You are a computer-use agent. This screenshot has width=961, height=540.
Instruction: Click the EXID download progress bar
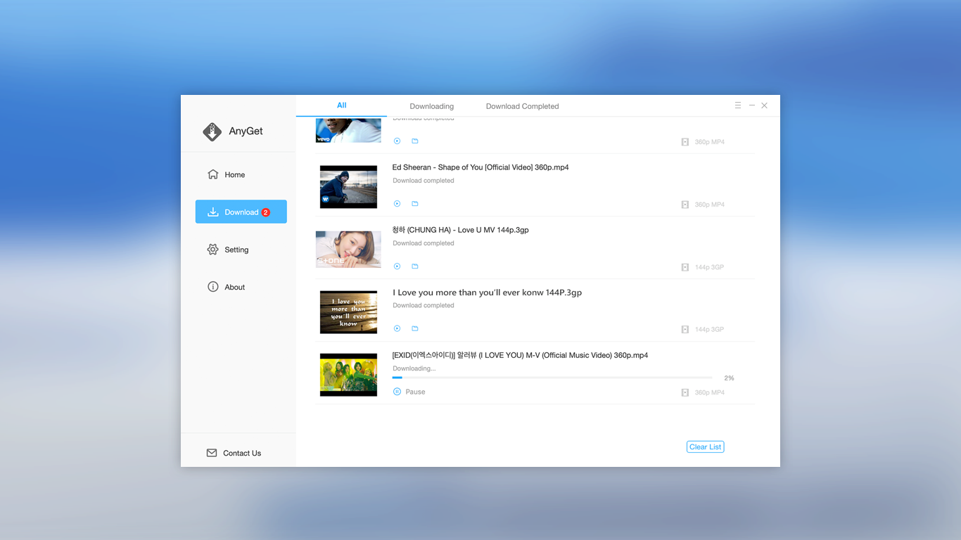click(552, 378)
